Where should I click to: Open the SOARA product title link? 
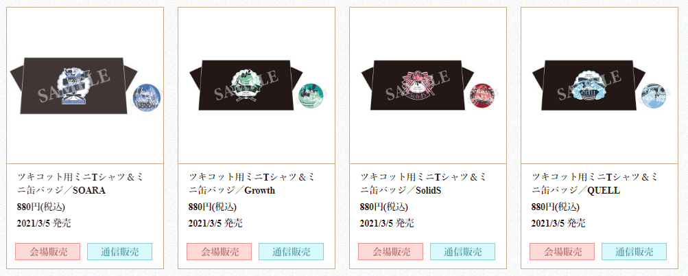point(80,184)
